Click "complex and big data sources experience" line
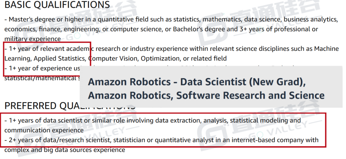 [65, 150]
